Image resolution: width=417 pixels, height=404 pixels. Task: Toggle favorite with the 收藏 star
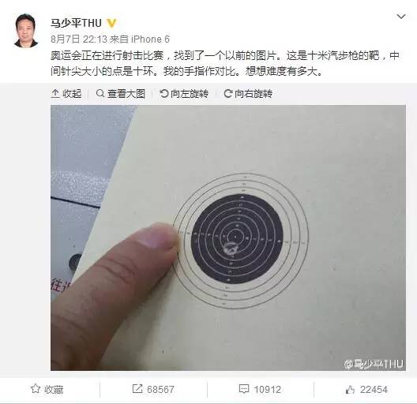point(36,389)
